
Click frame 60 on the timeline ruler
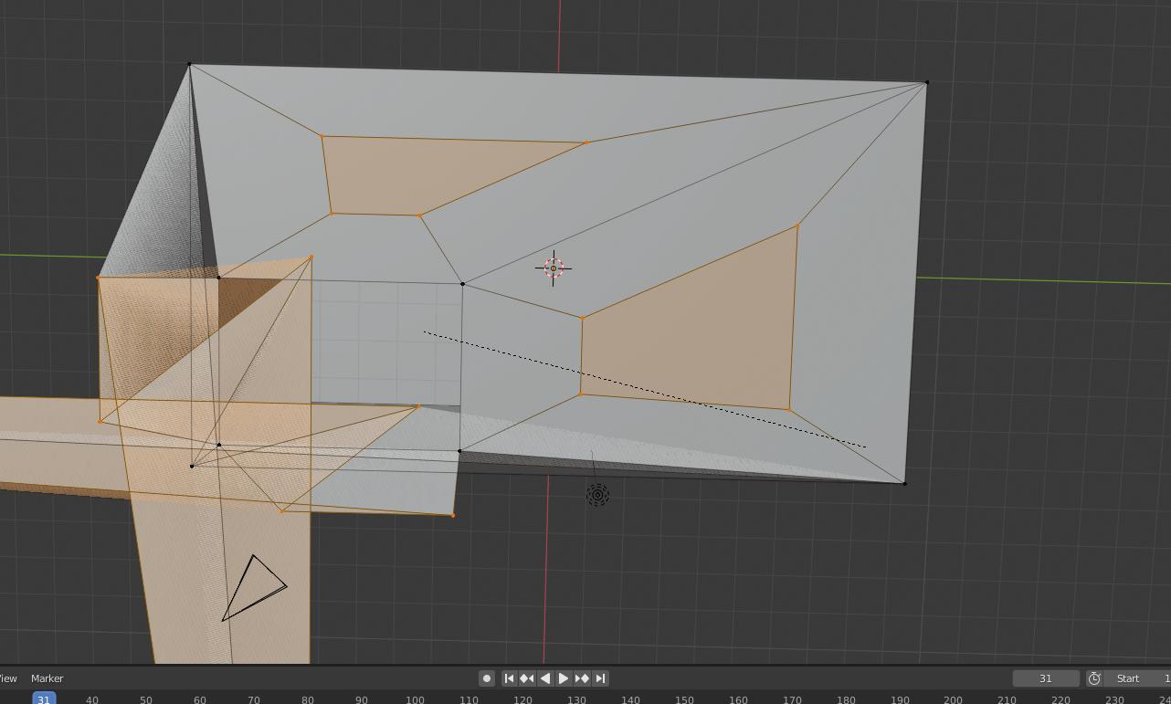coord(199,699)
